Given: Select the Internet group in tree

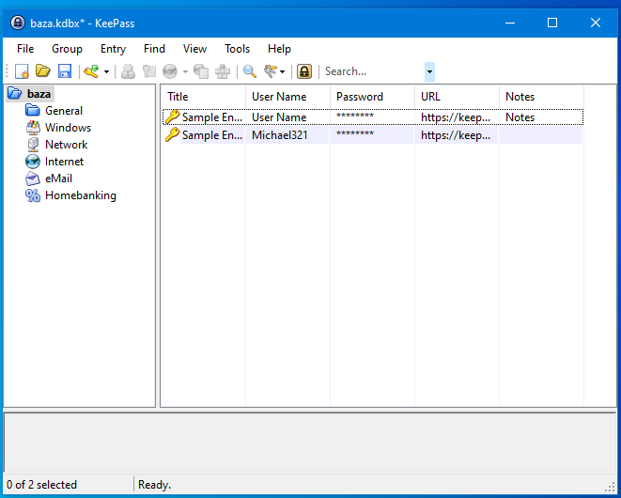Looking at the screenshot, I should point(64,162).
